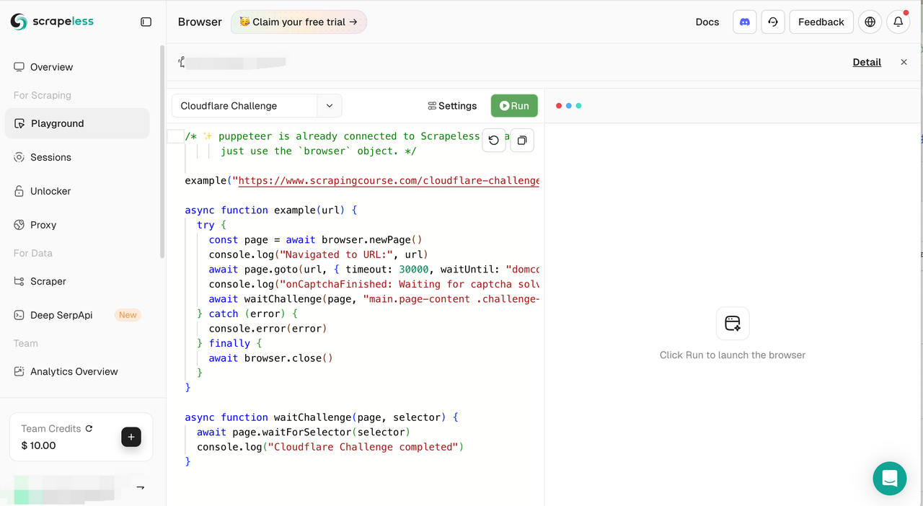
Task: Toggle the sidebar collapse icon
Action: click(x=146, y=22)
